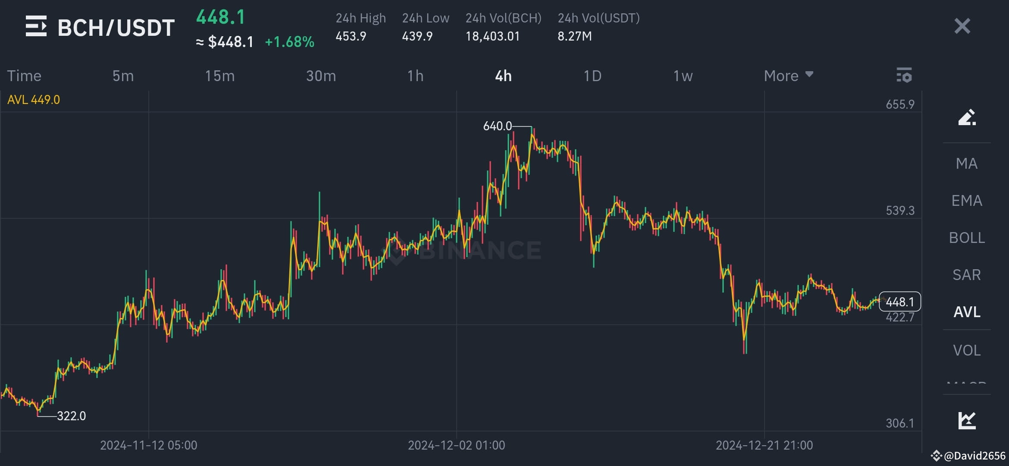Toggle the MA indicator
Viewport: 1009px width, 466px height.
point(966,164)
